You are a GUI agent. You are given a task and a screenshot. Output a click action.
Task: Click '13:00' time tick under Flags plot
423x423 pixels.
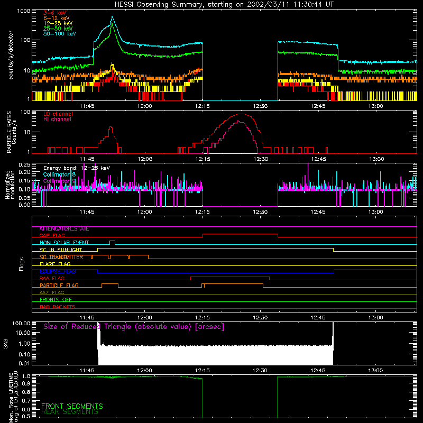[376, 318]
